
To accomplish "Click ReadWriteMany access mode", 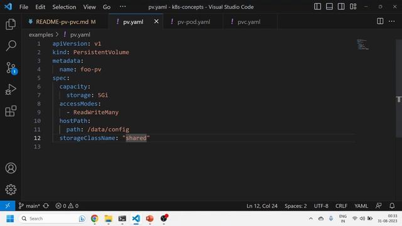I will click(96, 112).
